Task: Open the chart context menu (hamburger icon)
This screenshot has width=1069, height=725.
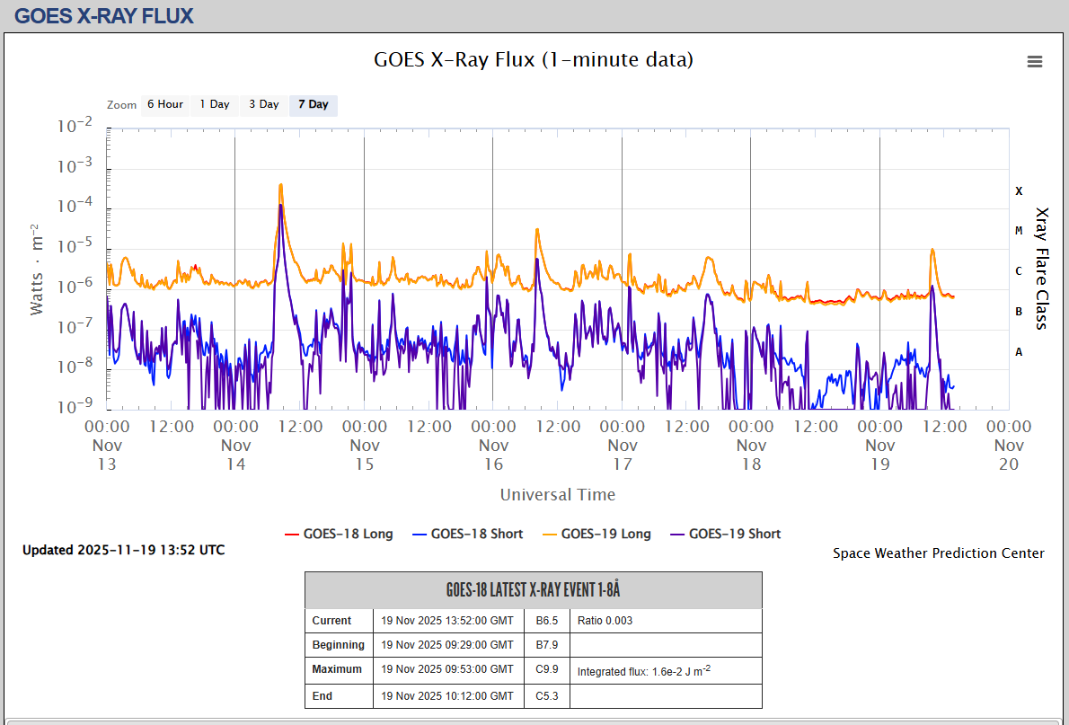Action: [1035, 61]
